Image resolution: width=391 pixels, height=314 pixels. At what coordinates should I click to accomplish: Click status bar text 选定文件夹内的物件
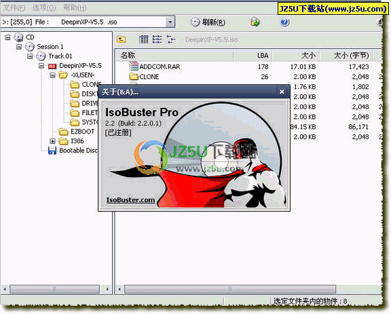tap(310, 301)
